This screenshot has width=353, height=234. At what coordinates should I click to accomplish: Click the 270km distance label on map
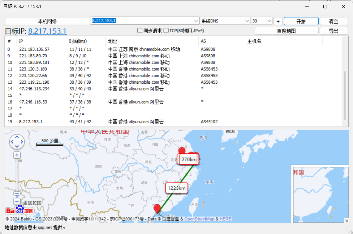[189, 159]
